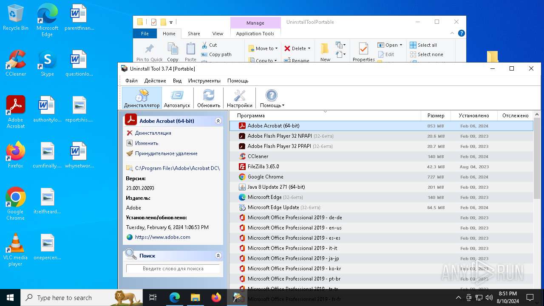Click Explorer help question mark icon

tap(461, 33)
